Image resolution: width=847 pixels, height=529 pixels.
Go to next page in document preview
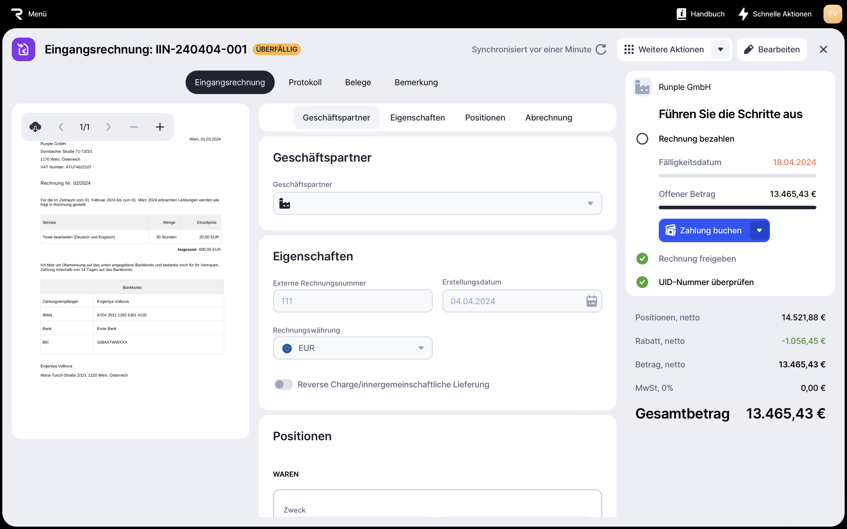tap(108, 127)
